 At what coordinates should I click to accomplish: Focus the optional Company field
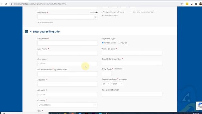click(68, 64)
